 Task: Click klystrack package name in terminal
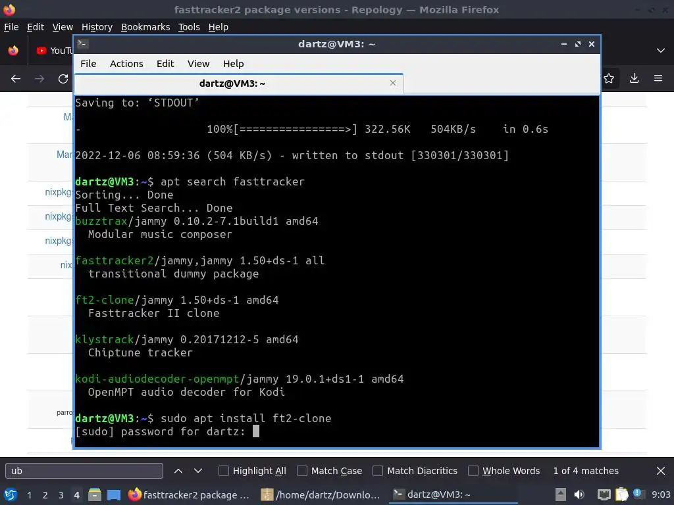[x=105, y=340]
